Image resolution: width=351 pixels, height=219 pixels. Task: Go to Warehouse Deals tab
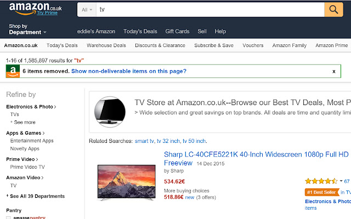point(106,45)
